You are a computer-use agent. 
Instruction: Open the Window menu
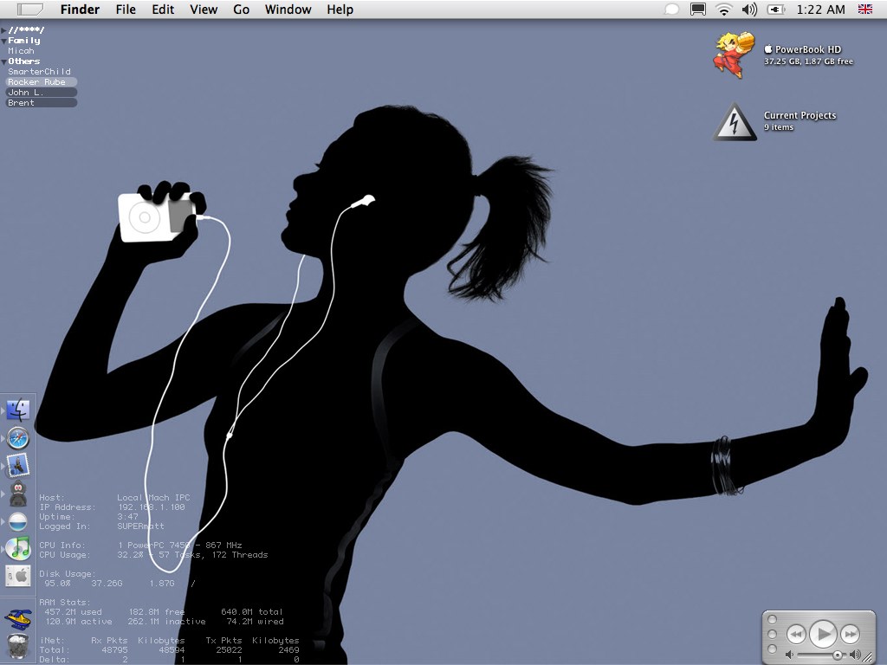click(288, 10)
